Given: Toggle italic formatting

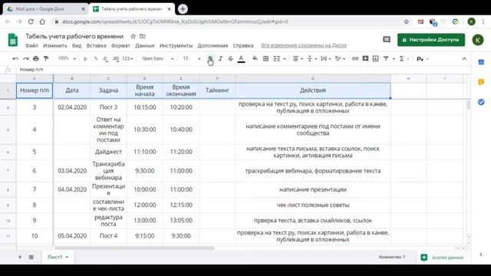Looking at the screenshot, I should coord(220,58).
